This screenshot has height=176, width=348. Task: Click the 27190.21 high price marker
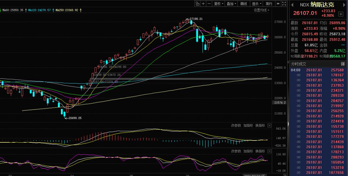coord(196,19)
